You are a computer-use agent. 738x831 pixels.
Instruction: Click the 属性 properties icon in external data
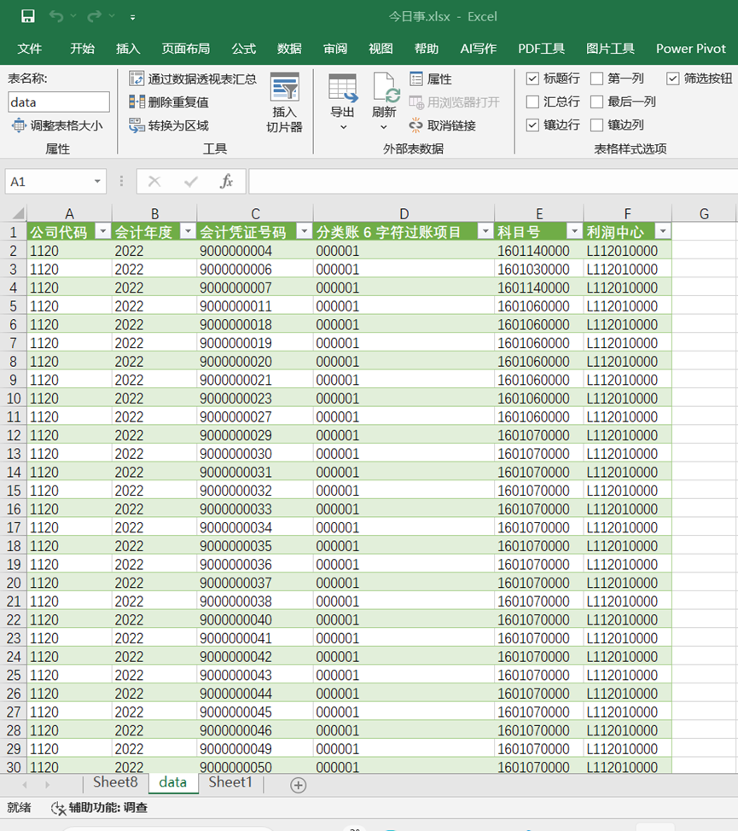click(x=415, y=79)
